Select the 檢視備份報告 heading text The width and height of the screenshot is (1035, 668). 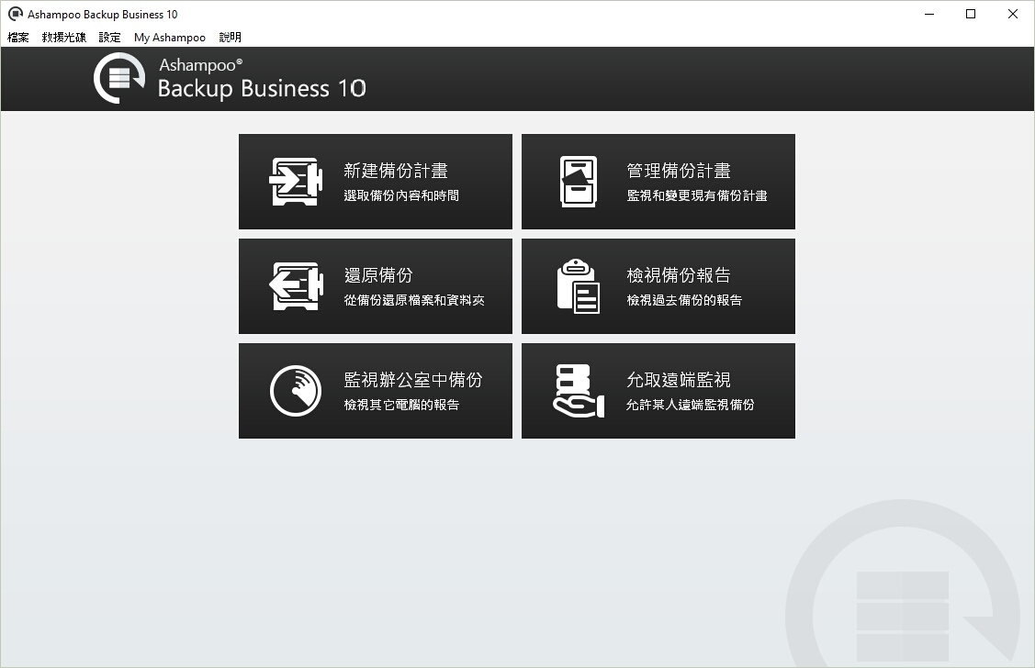679,275
